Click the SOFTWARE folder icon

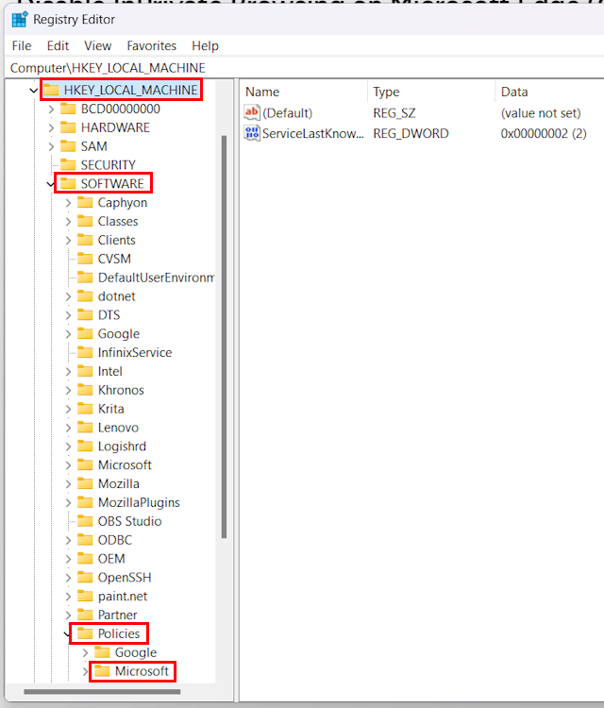click(x=68, y=183)
